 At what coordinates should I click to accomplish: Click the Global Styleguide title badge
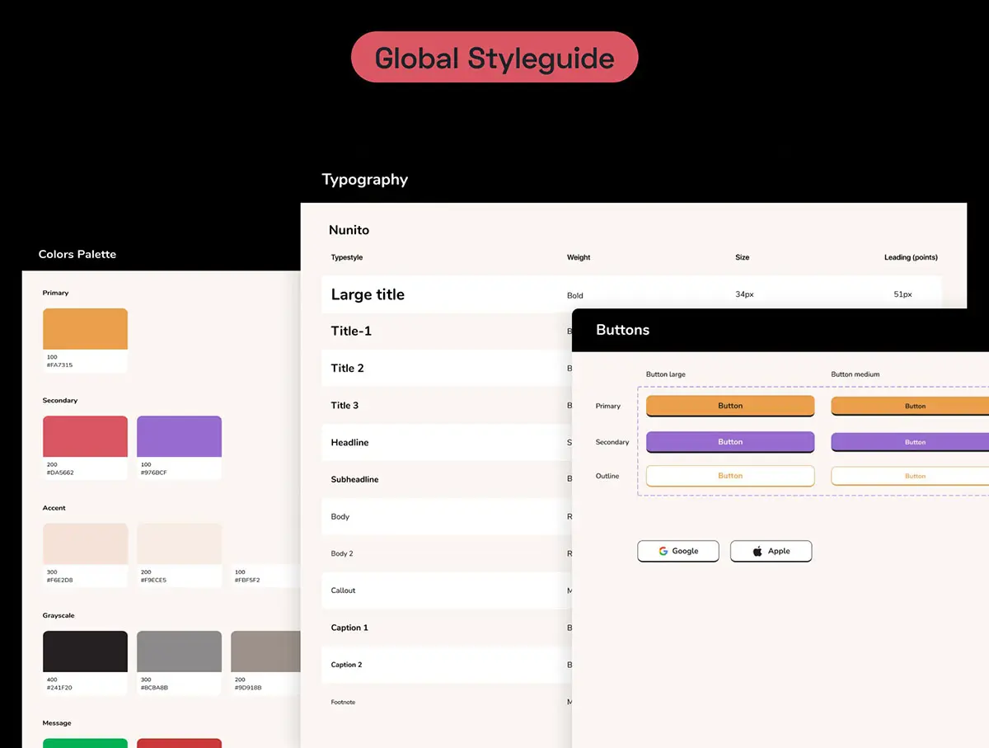point(494,58)
